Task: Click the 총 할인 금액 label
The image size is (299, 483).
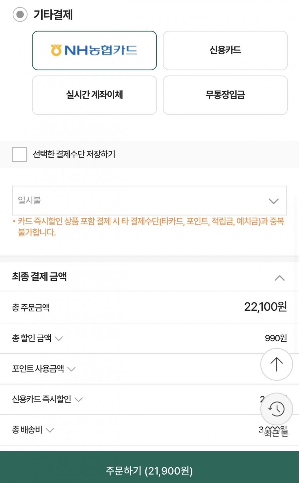Action: pos(32,338)
